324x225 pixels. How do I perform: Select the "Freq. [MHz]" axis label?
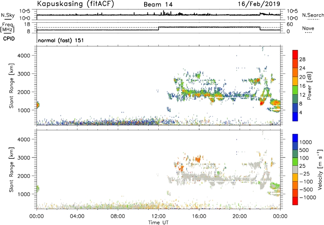8,28
